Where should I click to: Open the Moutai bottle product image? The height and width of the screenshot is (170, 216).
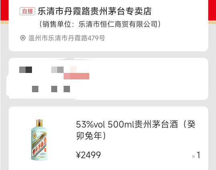(x=39, y=140)
